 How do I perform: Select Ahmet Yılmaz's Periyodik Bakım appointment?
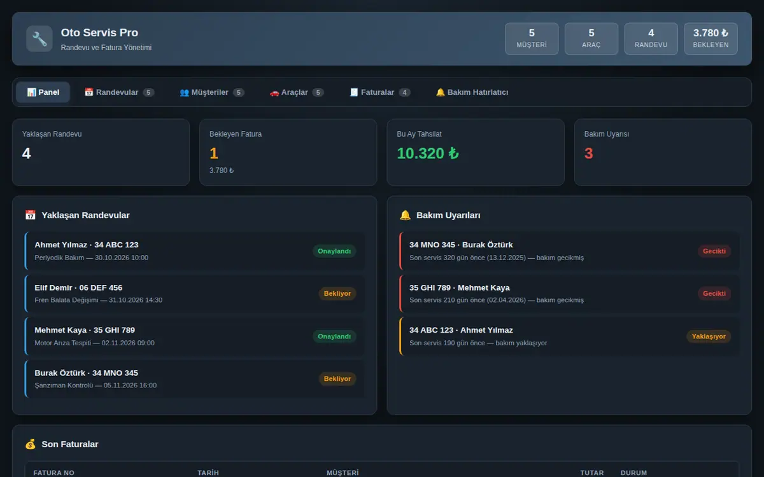tap(195, 251)
